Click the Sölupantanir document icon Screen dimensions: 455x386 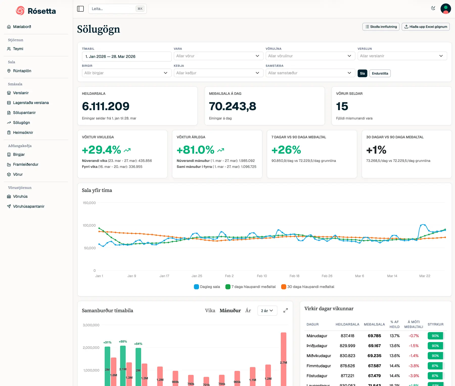click(9, 112)
